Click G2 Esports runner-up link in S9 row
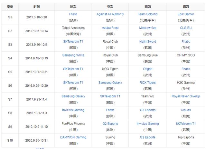The image size is (206, 149). [x=110, y=124]
